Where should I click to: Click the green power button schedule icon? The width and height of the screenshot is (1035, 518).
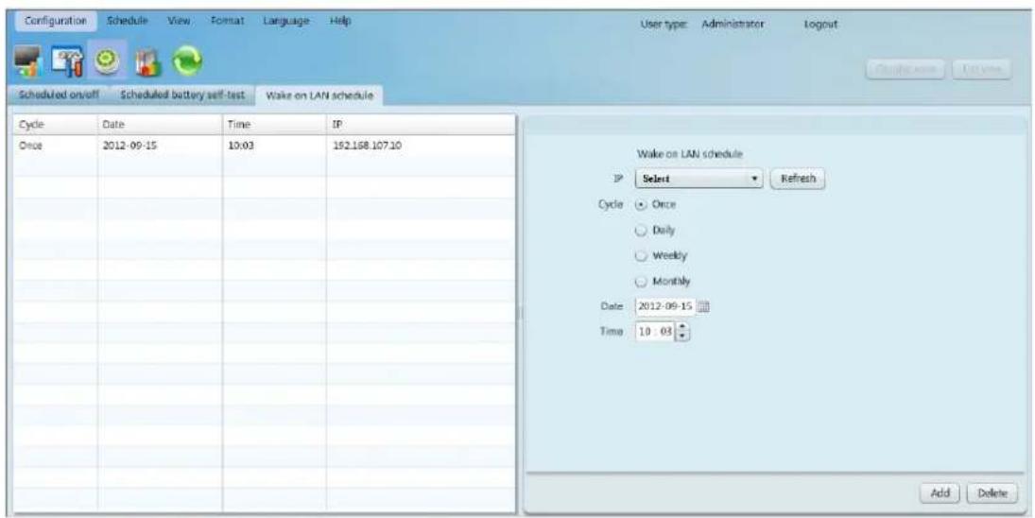click(106, 60)
